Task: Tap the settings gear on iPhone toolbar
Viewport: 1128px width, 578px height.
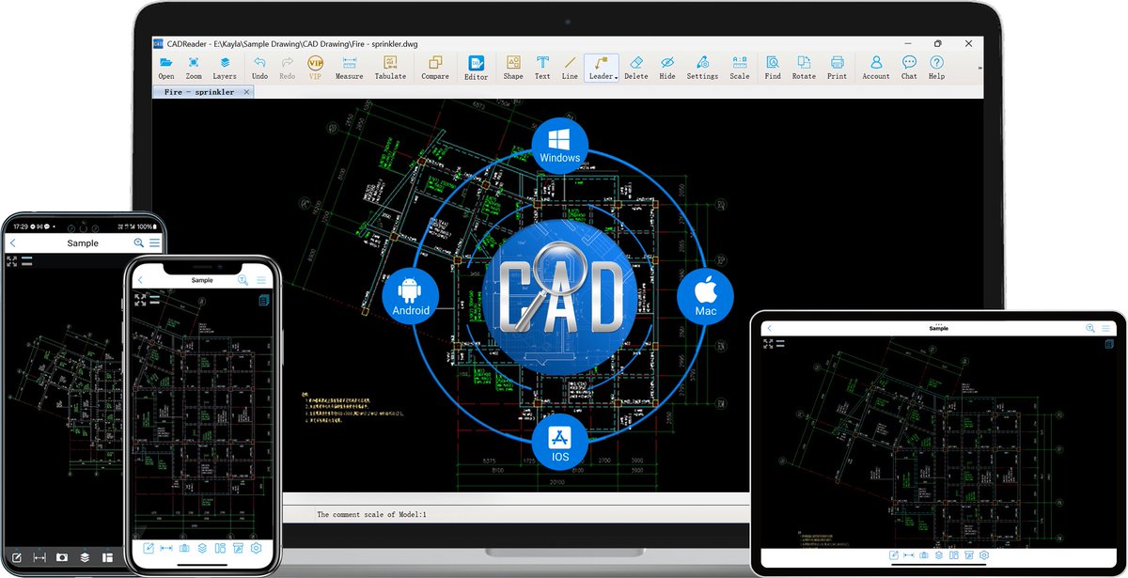Action: pyautogui.click(x=256, y=548)
